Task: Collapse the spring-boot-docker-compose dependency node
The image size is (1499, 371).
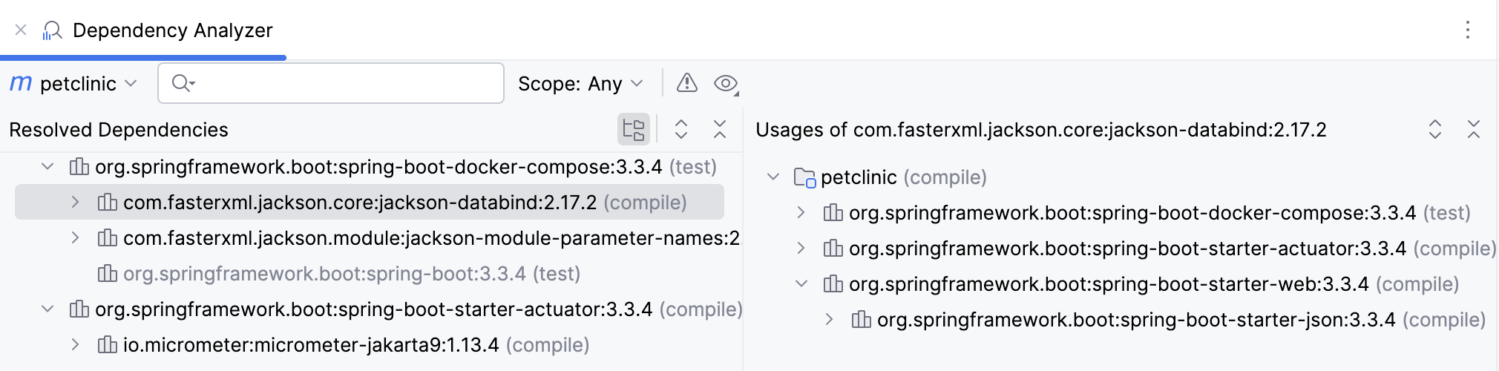Action: [47, 167]
